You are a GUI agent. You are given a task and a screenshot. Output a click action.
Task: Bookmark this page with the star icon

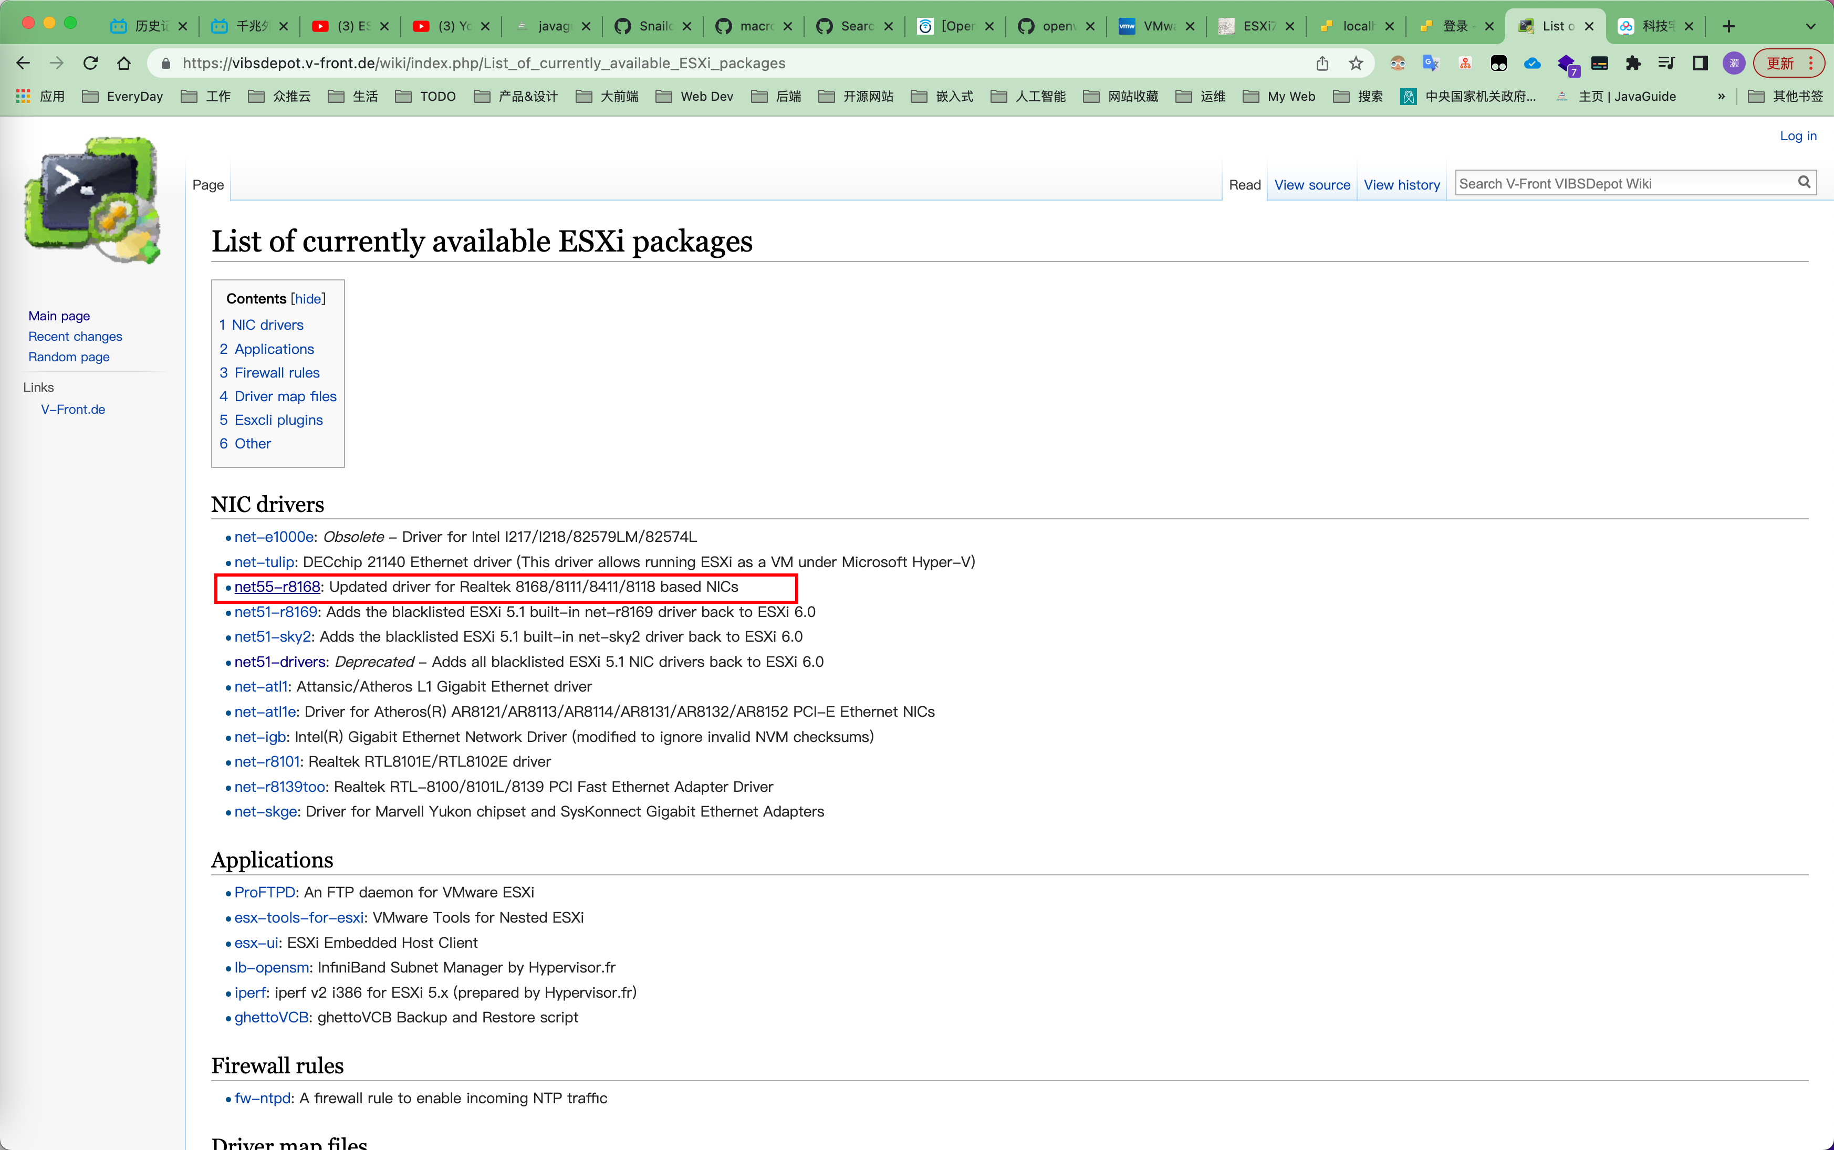[1356, 63]
